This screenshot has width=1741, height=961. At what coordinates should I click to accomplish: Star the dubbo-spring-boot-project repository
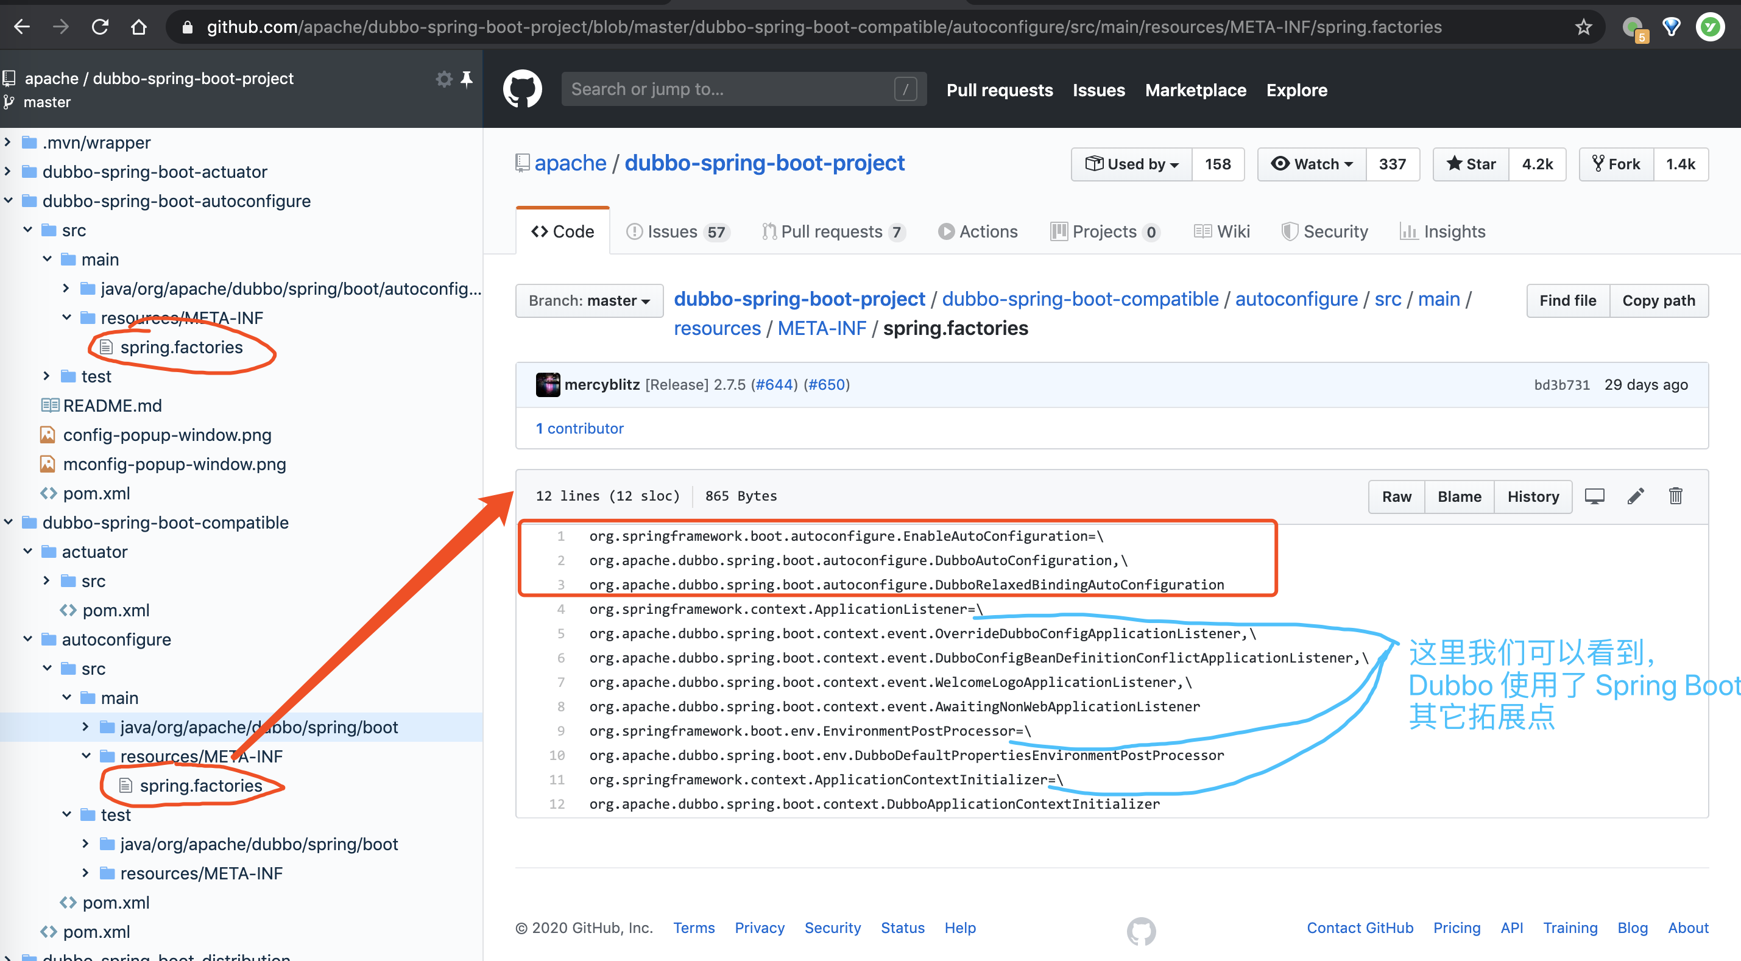pyautogui.click(x=1471, y=164)
